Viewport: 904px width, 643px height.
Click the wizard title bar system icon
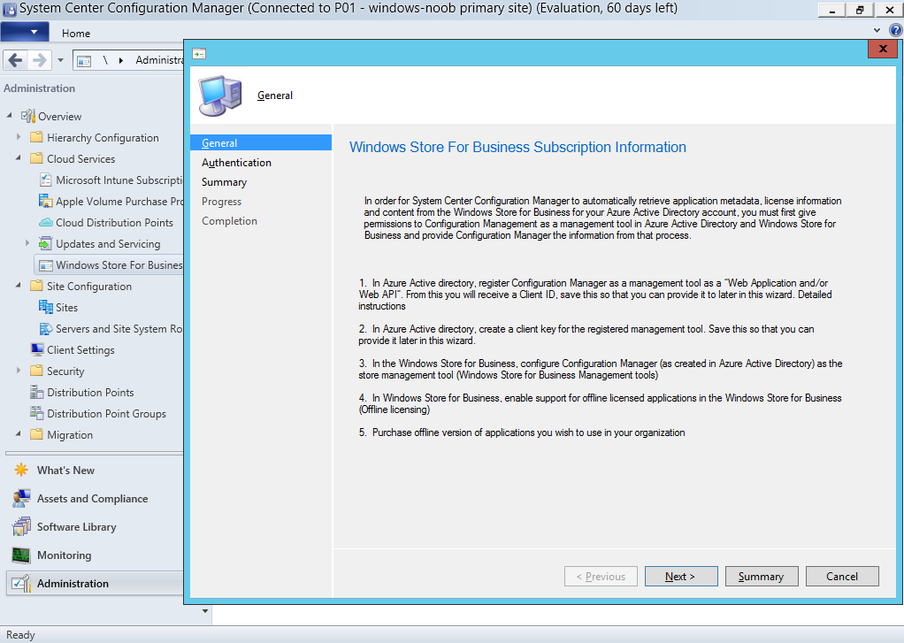pyautogui.click(x=199, y=54)
